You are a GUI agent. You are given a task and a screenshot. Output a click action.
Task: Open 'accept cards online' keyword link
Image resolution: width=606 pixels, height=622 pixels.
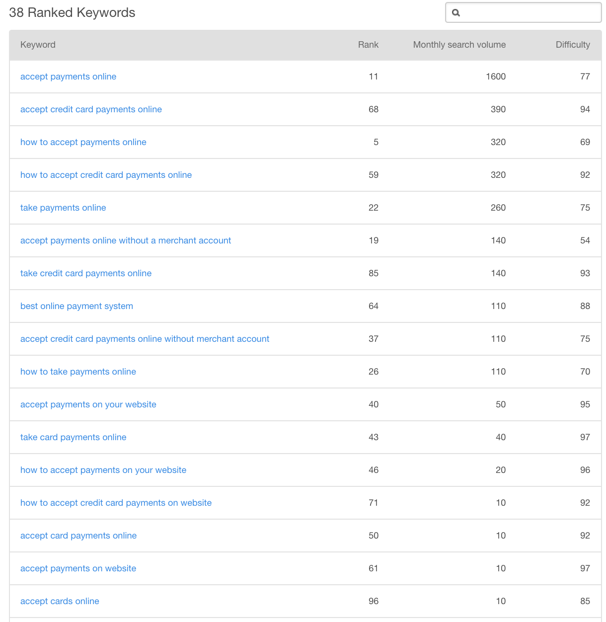click(x=60, y=601)
